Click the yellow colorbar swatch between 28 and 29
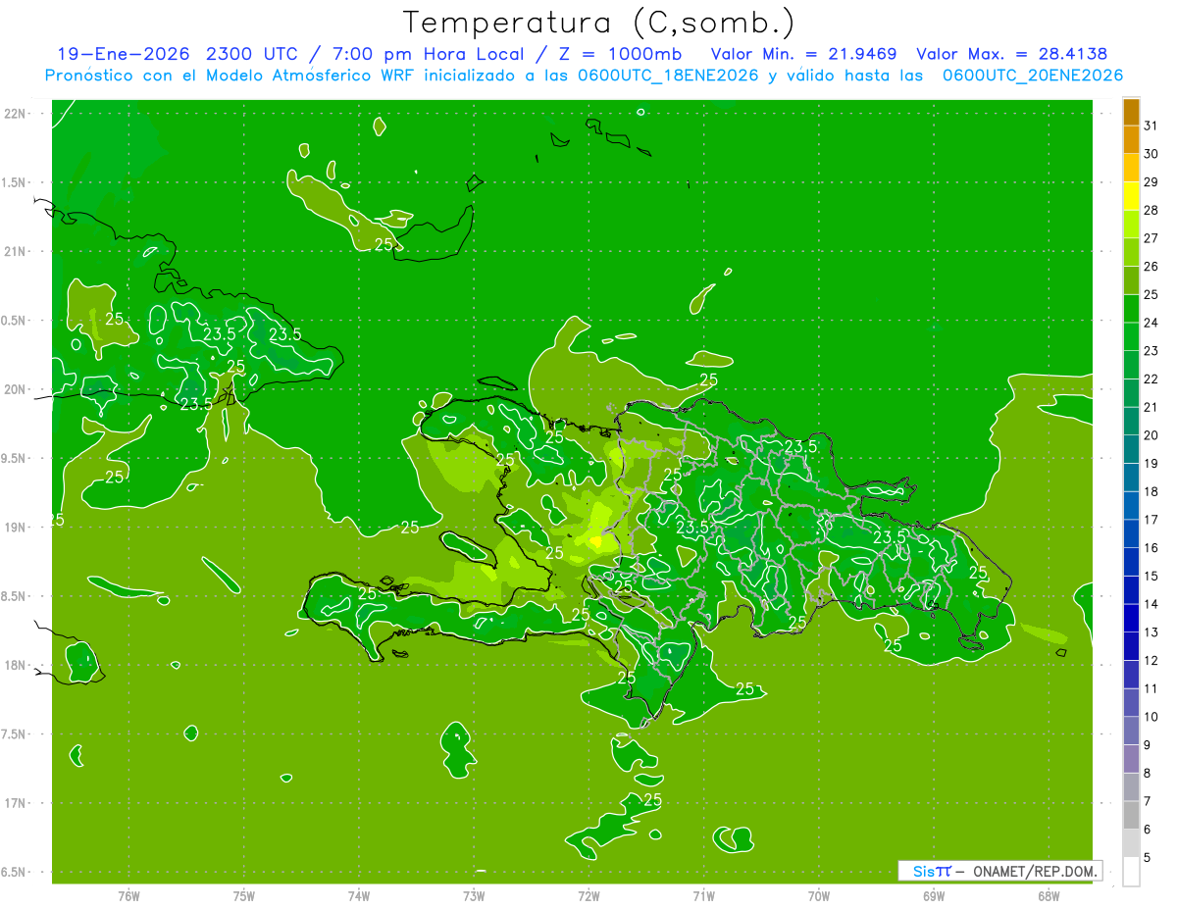Viewport: 1177px width, 909px height. [x=1131, y=196]
